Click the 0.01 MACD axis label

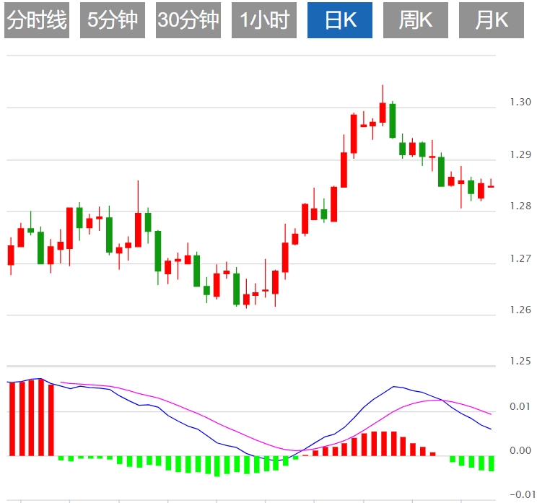click(x=520, y=406)
